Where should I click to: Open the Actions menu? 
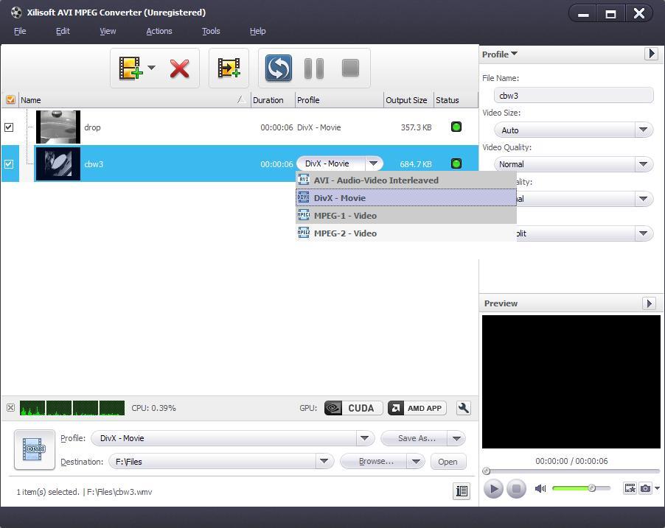(x=159, y=31)
